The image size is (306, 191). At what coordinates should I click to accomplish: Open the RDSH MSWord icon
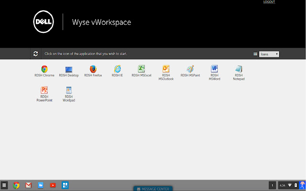point(214,69)
